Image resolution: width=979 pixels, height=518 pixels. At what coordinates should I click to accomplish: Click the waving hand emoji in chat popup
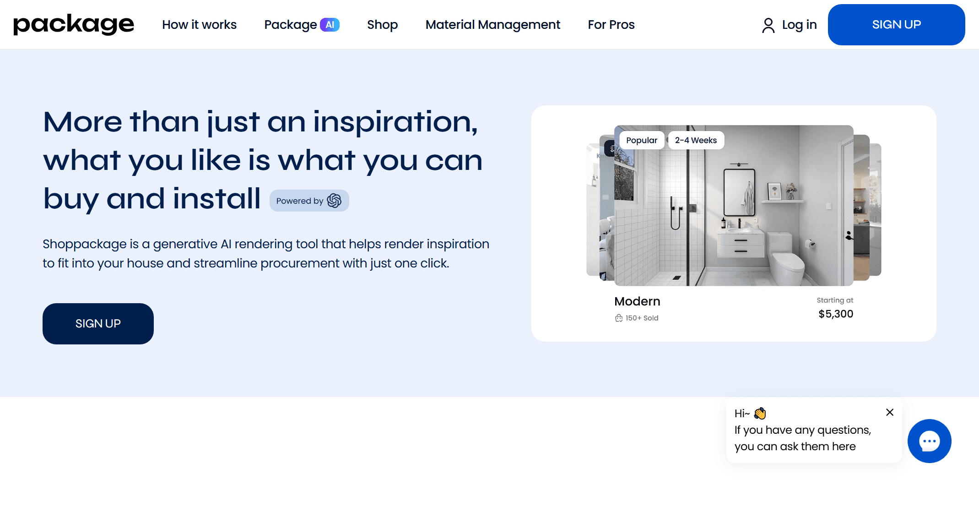click(760, 414)
